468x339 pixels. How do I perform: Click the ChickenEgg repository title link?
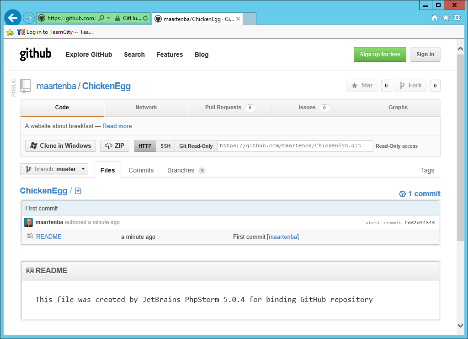pyautogui.click(x=106, y=86)
